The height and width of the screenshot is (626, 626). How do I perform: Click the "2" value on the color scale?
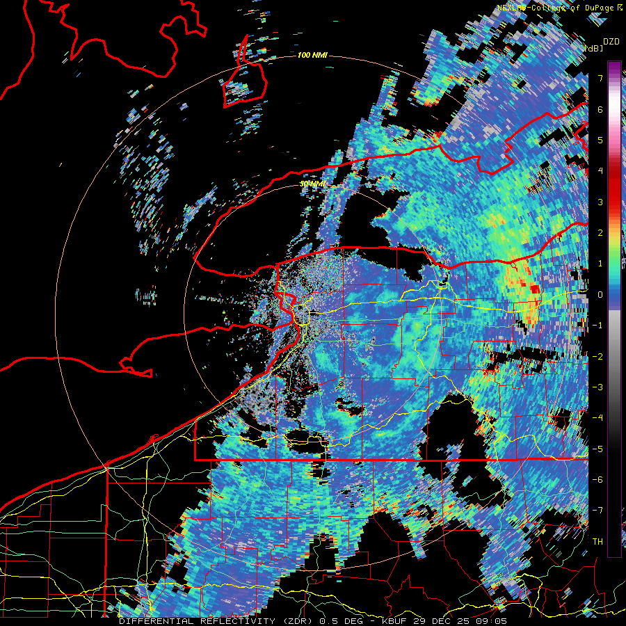coord(600,233)
